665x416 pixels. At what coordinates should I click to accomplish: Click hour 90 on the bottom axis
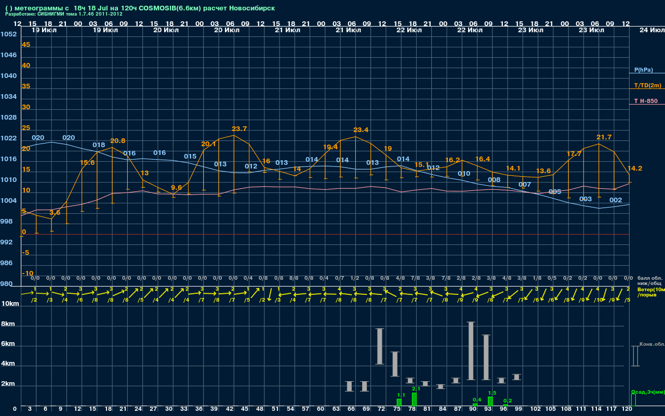coord(473,409)
